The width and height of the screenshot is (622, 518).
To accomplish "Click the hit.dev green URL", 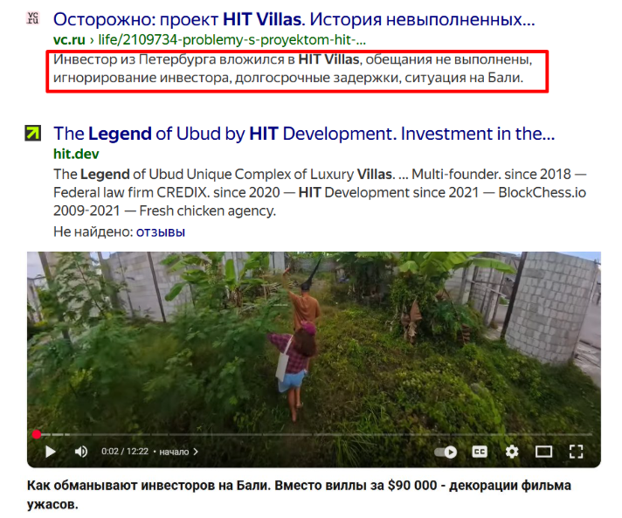I will pyautogui.click(x=76, y=154).
